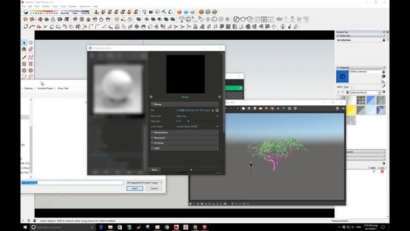Expand the Manipulation section
This screenshot has height=231, width=410.
(184, 133)
